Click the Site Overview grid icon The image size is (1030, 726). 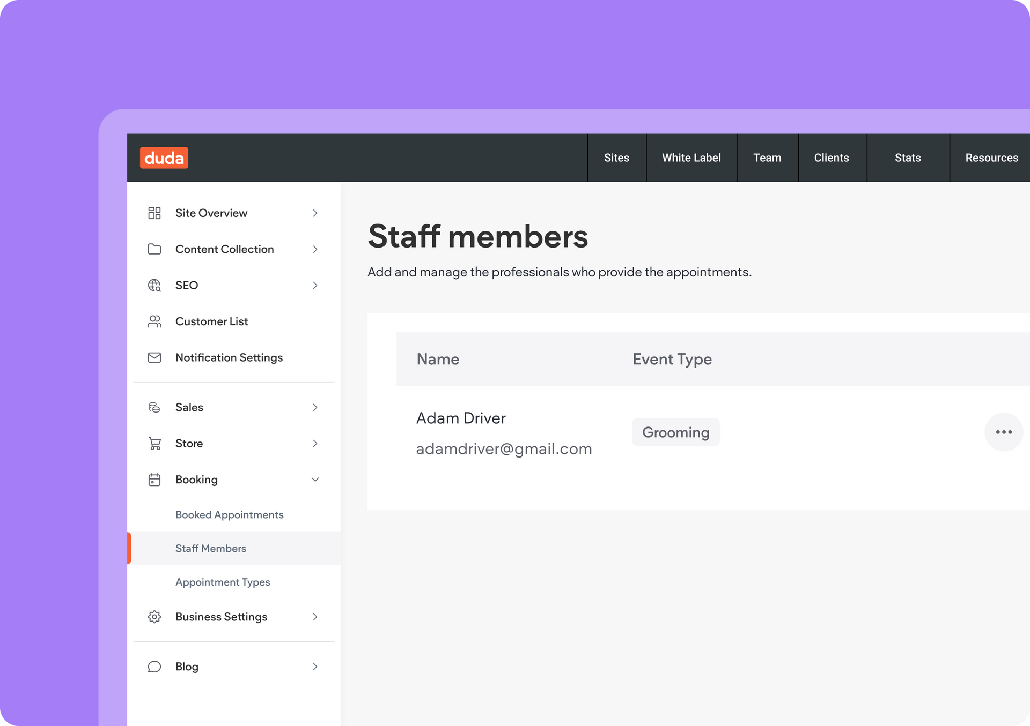click(x=154, y=213)
